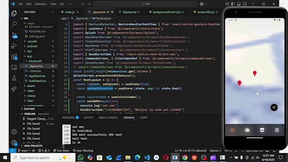Viewport: 288px width, 162px height.
Task: Tap the lower-left red map pin
Action: (x=239, y=83)
